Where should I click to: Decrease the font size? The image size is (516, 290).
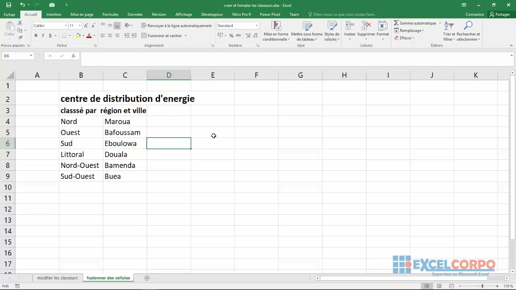92,25
